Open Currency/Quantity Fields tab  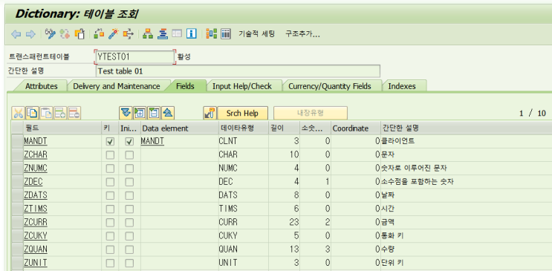[330, 86]
